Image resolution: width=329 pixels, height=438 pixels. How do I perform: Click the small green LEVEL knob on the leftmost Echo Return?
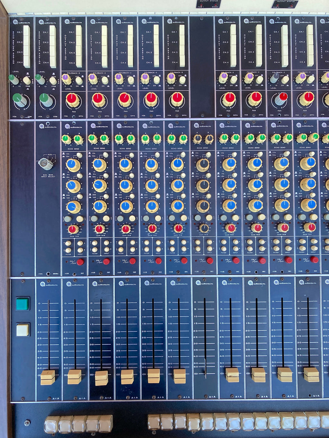13,79
